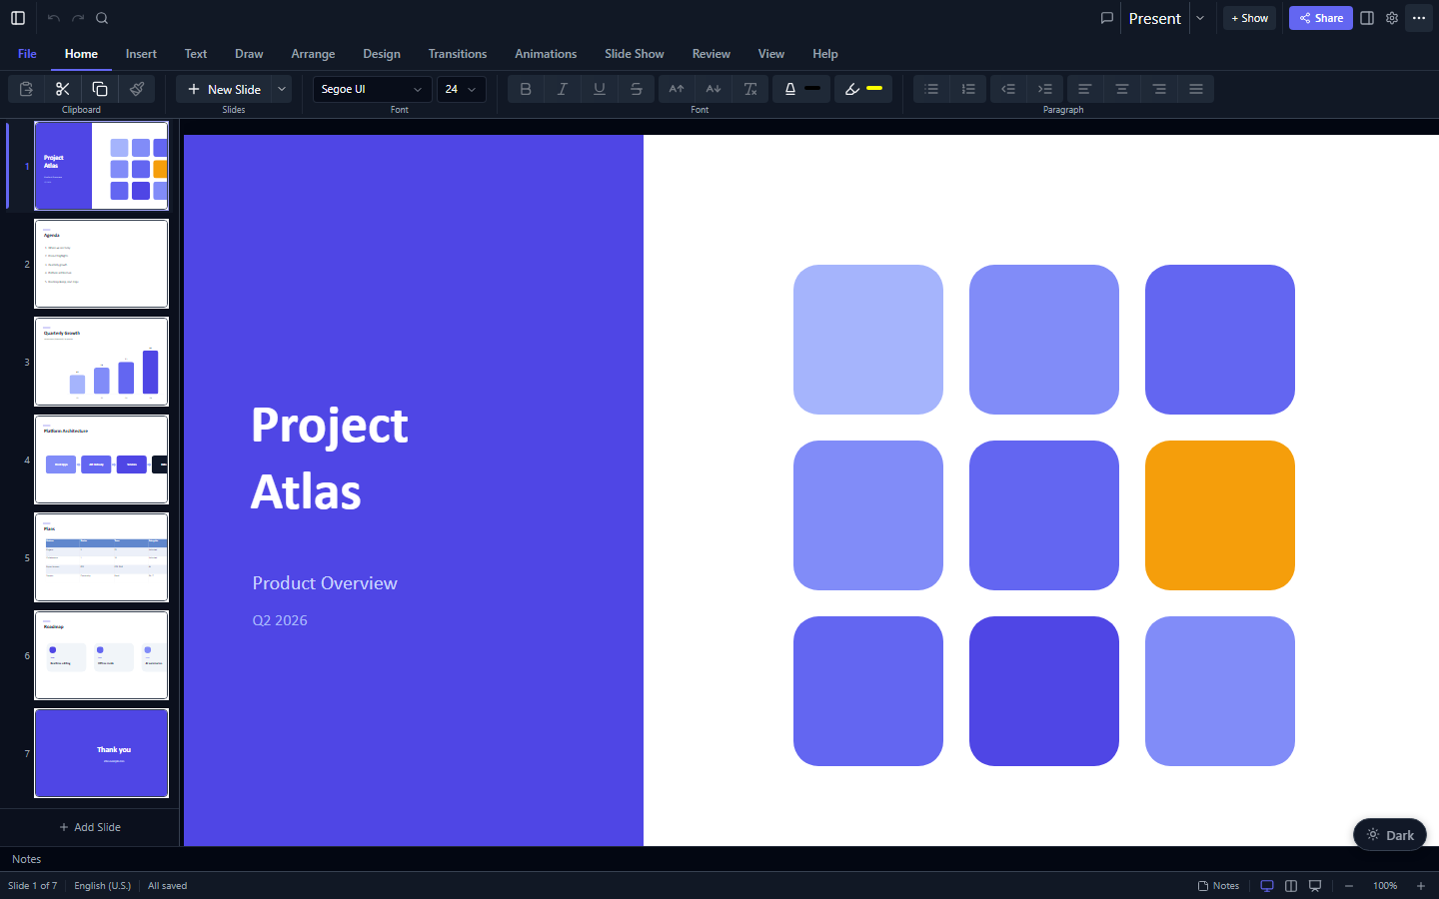Click Add Slide below thumbnails
The image size is (1439, 899).
click(x=90, y=827)
